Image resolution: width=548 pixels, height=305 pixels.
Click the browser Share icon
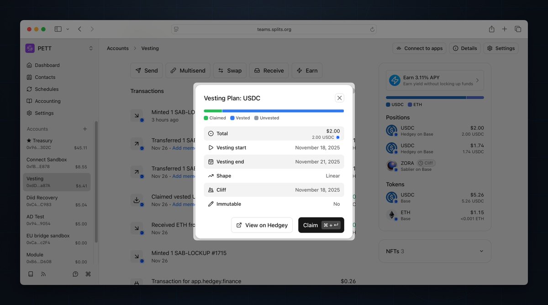[x=491, y=29]
